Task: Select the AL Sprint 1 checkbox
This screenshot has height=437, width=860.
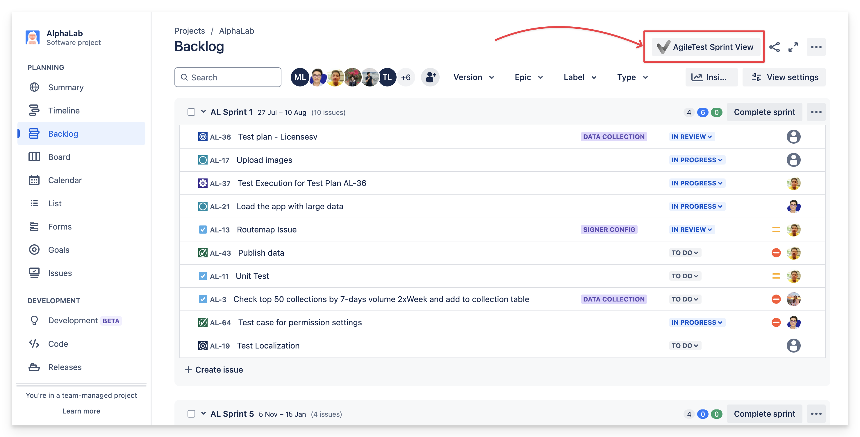Action: pos(191,112)
